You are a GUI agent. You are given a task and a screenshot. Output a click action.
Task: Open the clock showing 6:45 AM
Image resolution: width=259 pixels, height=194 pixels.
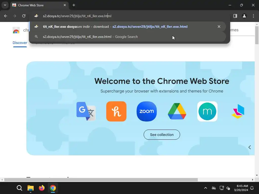[241, 188]
